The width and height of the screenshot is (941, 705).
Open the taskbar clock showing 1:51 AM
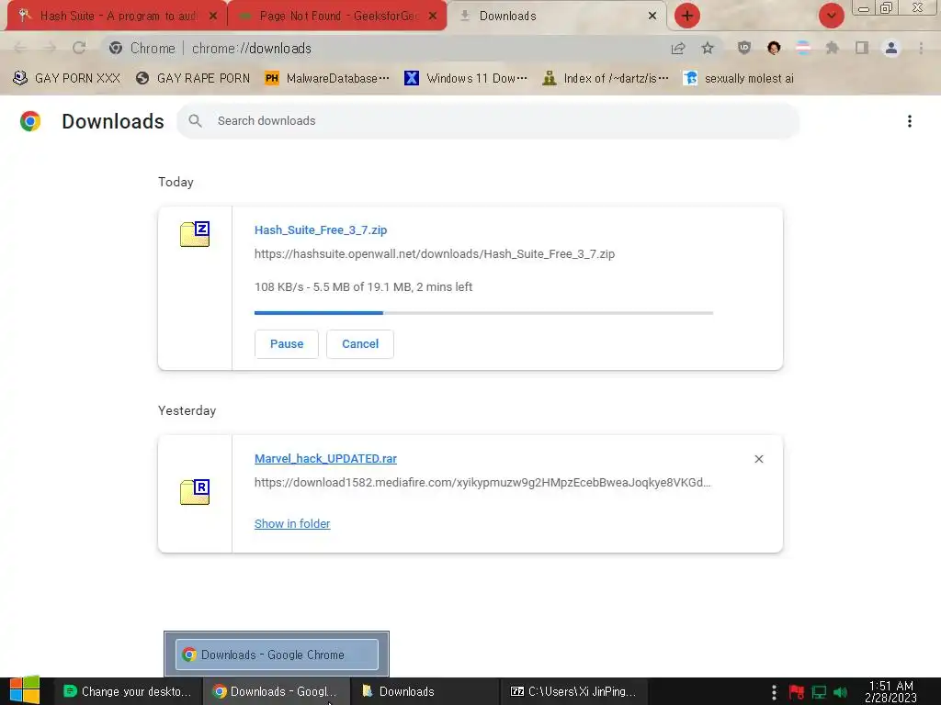coord(890,692)
